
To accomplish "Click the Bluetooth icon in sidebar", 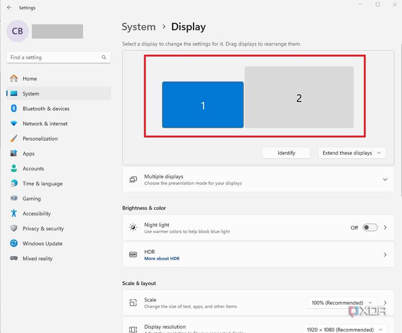I will point(14,108).
